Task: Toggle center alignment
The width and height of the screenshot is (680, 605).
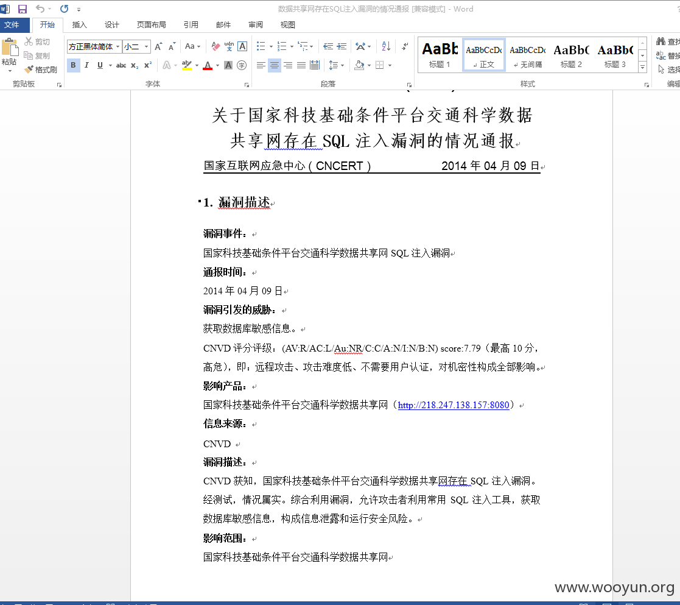Action: (x=275, y=65)
